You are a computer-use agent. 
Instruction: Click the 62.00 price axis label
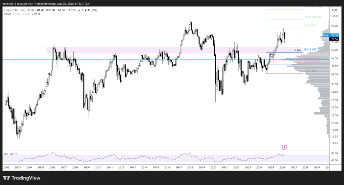pos(334,50)
